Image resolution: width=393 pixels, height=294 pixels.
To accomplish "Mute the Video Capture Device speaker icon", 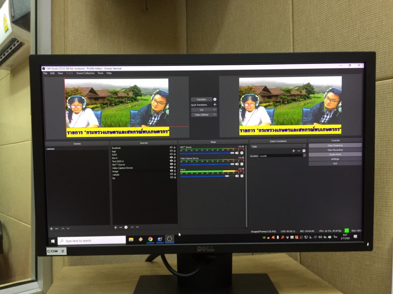I will tap(237, 164).
